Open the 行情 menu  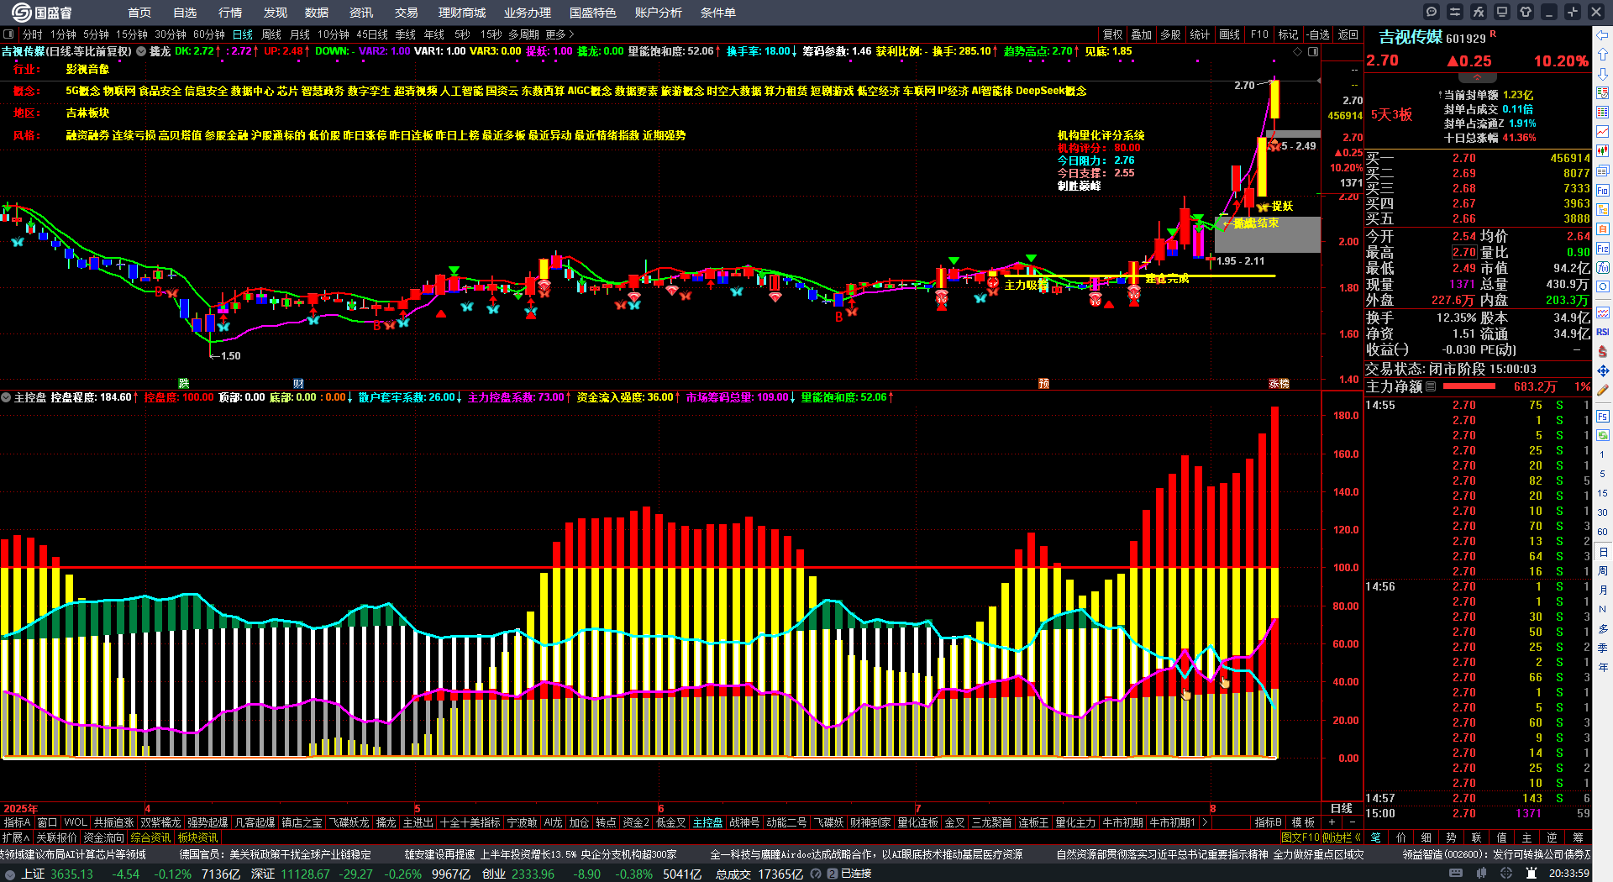point(230,13)
